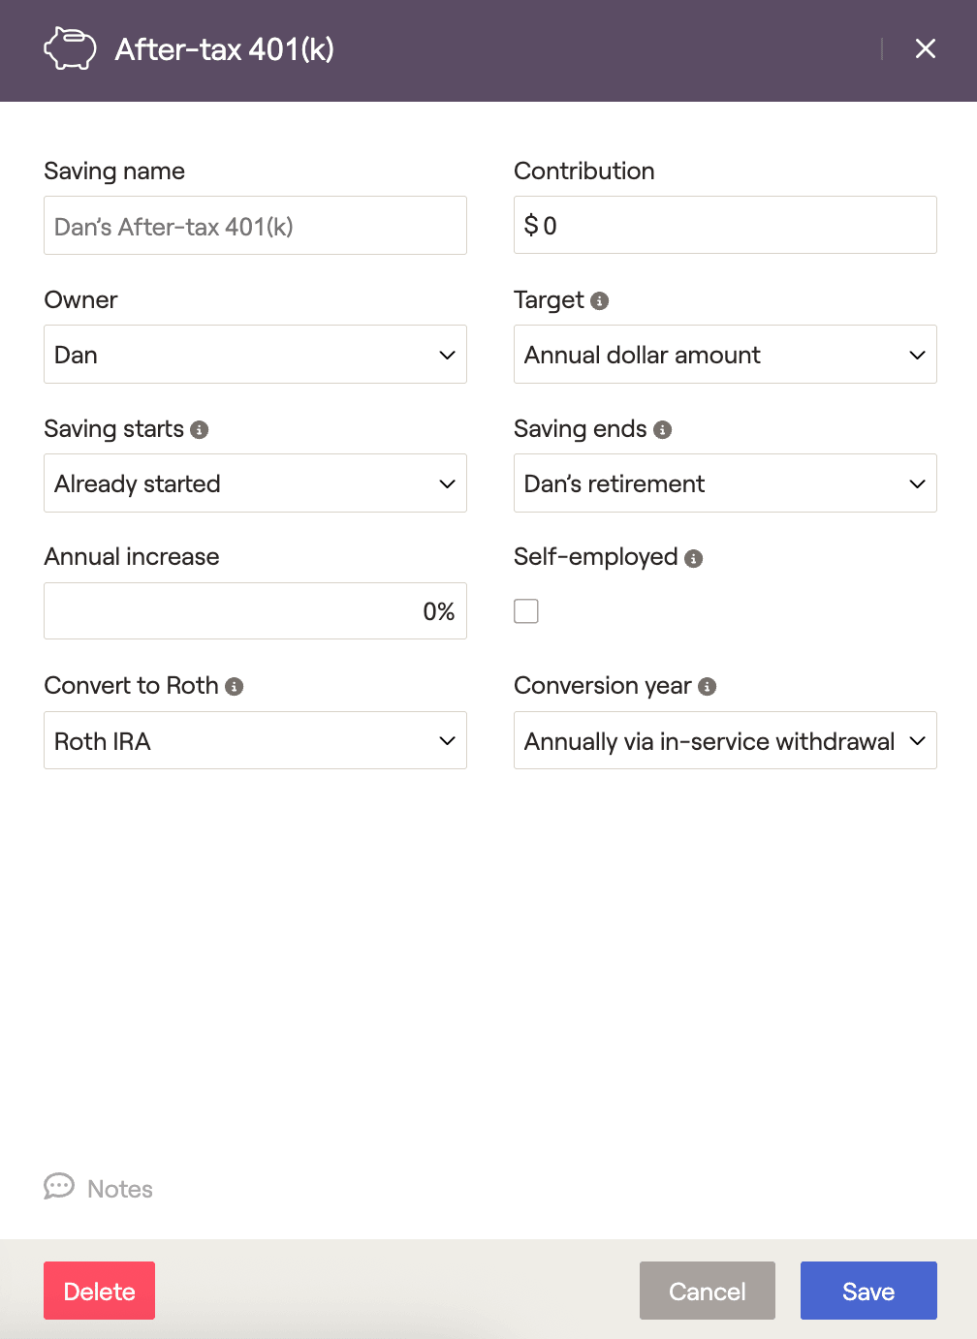The image size is (977, 1339).
Task: Expand Target dropdown Annual dollar amount
Action: pos(725,355)
